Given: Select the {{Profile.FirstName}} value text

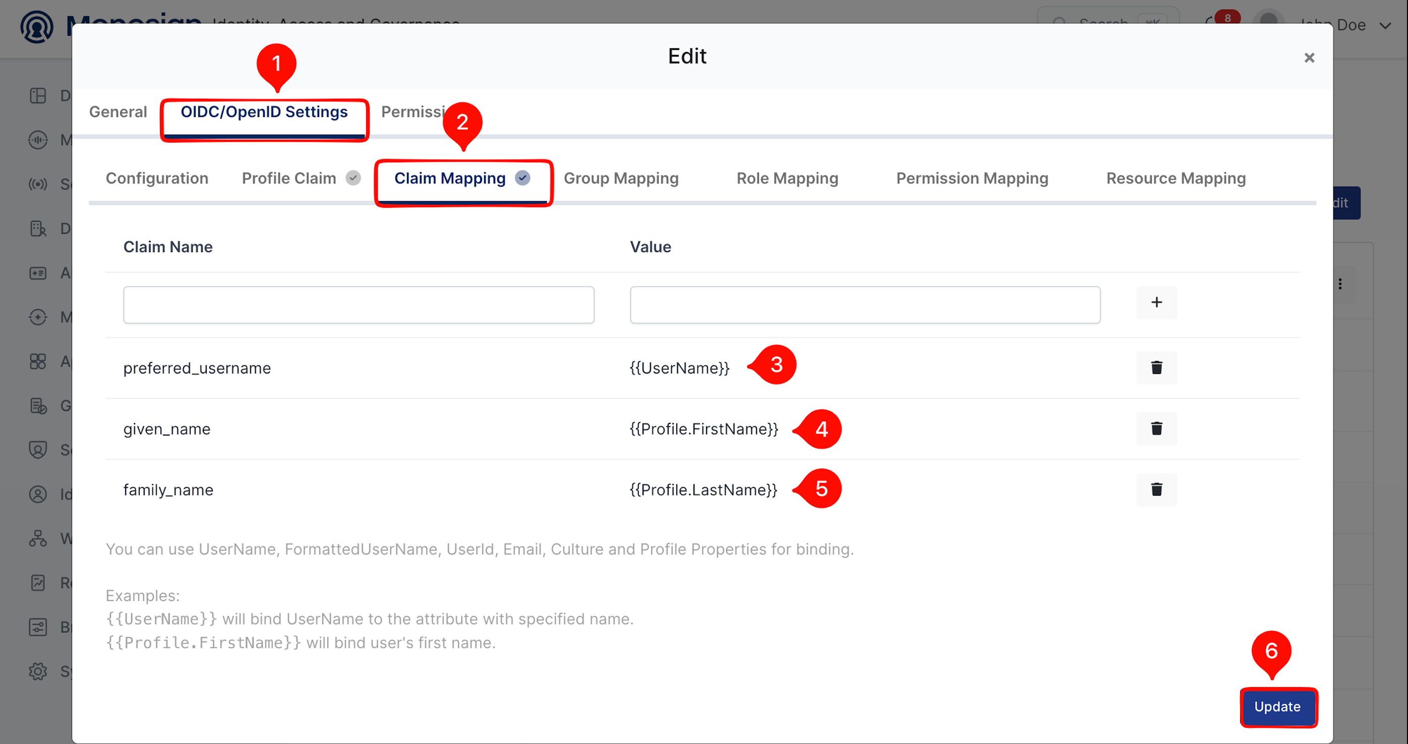Looking at the screenshot, I should (703, 429).
